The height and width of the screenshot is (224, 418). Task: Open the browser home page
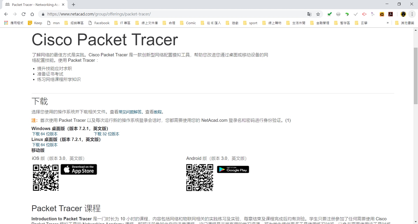(32, 14)
